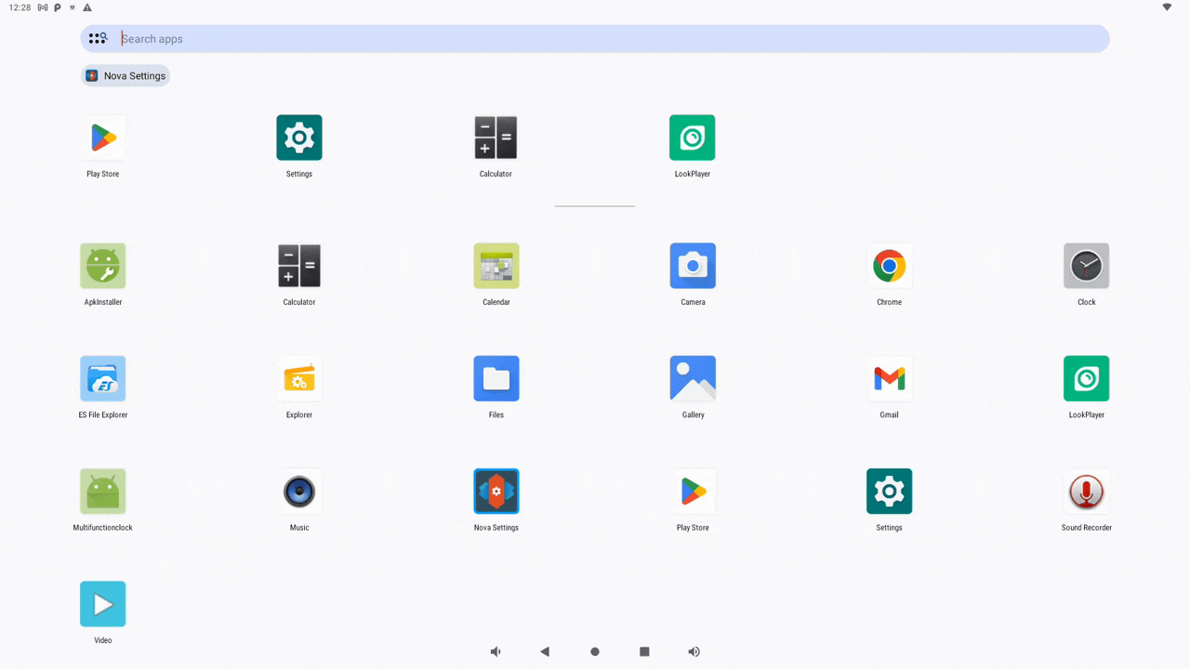Launch the Calculator app

tap(299, 265)
